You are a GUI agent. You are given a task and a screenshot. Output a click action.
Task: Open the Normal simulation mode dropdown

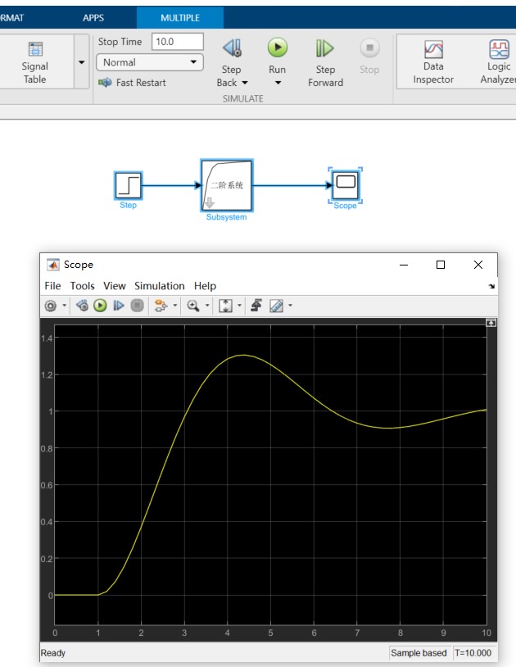[150, 62]
